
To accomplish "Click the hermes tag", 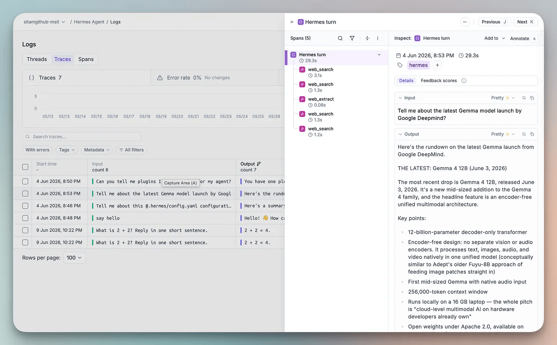I will click(419, 65).
